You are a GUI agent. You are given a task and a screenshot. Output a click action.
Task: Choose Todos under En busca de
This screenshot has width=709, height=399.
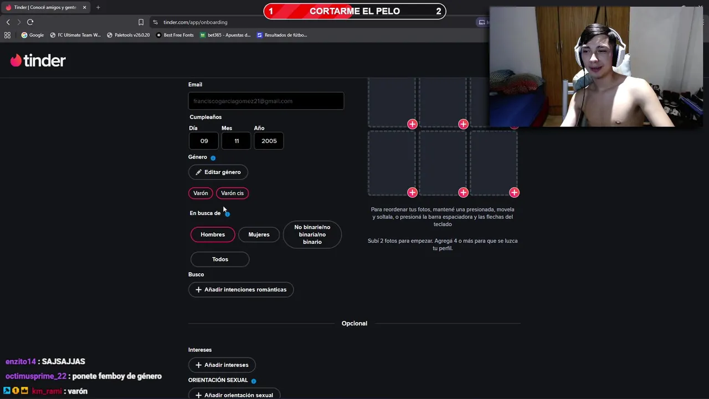pos(220,259)
